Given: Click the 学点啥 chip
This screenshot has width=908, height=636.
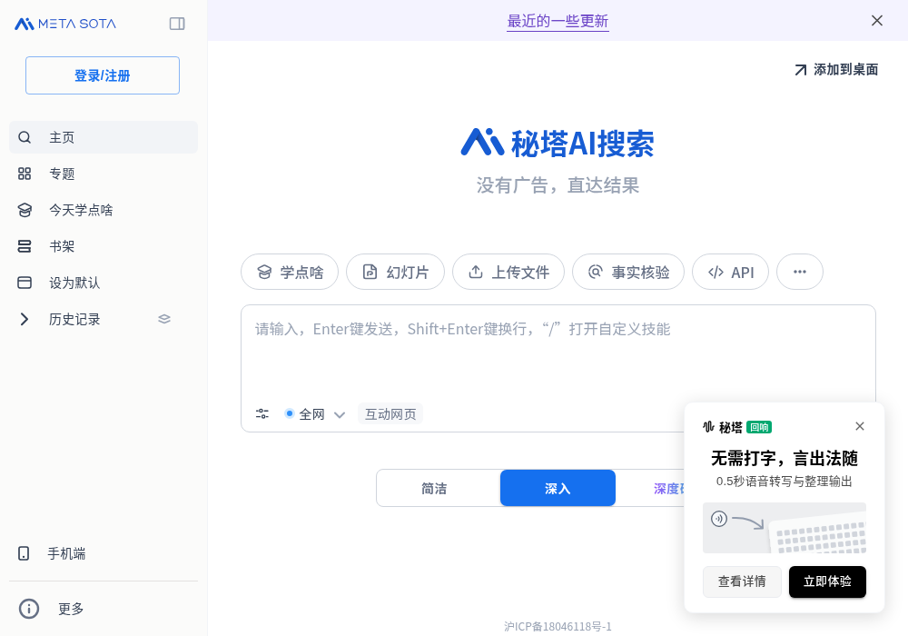Looking at the screenshot, I should pos(290,272).
